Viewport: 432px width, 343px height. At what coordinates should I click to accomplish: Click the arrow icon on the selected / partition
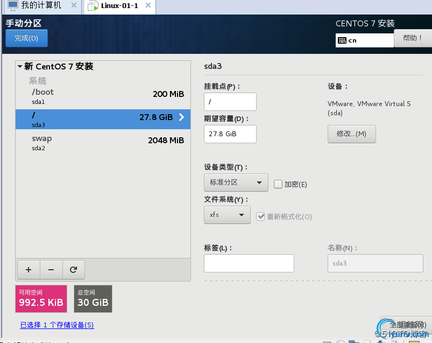pyautogui.click(x=181, y=117)
